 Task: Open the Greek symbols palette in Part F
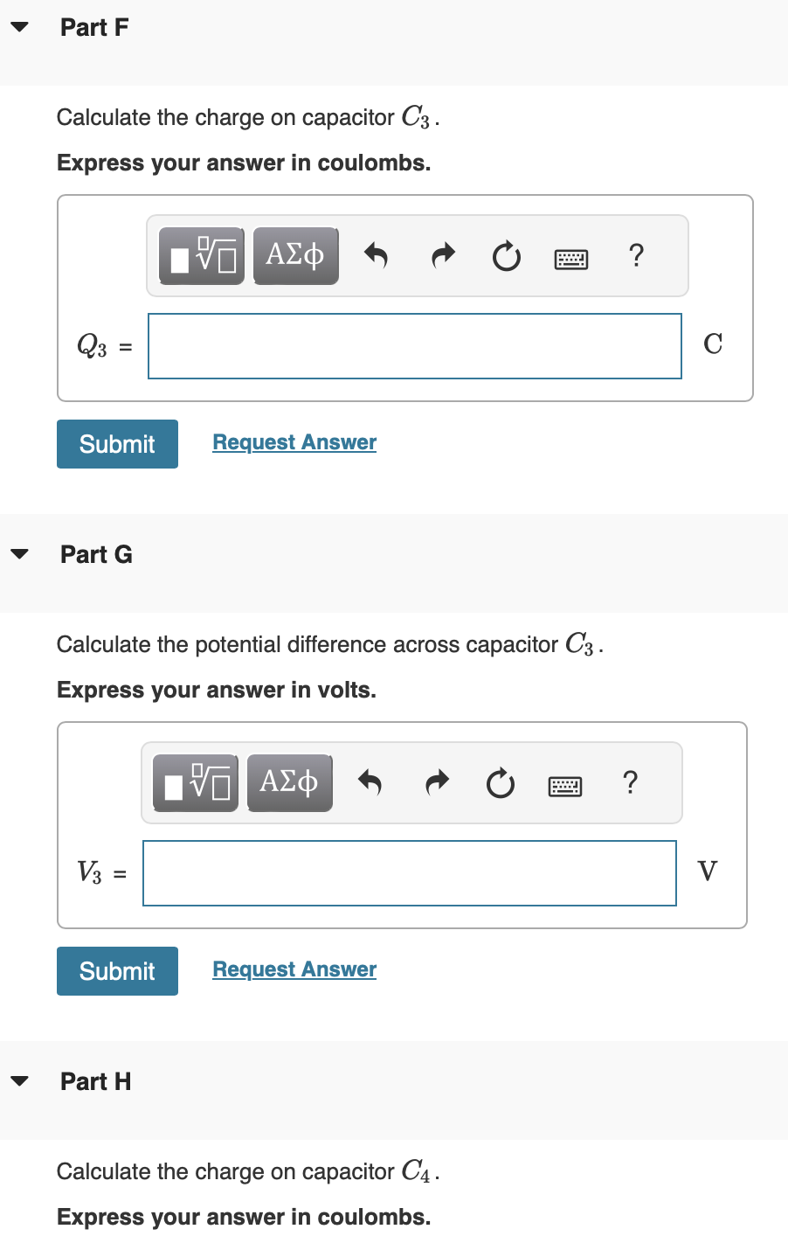pyautogui.click(x=295, y=255)
